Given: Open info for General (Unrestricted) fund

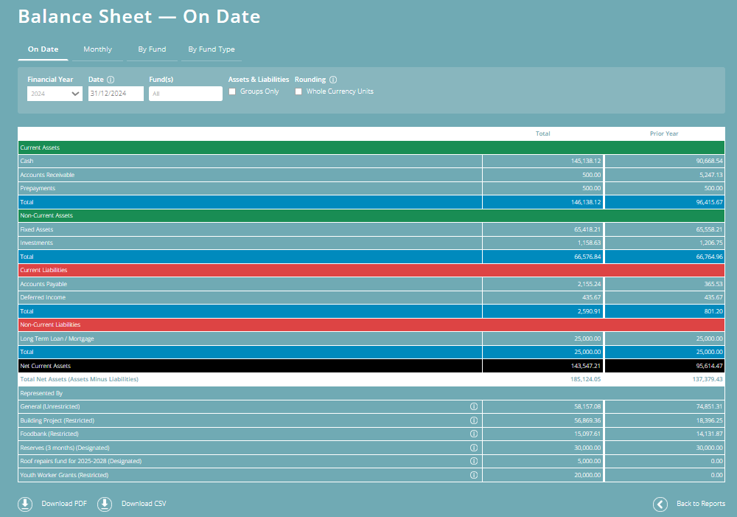Looking at the screenshot, I should (474, 406).
